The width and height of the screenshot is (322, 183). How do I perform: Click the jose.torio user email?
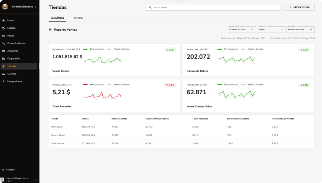(18, 178)
